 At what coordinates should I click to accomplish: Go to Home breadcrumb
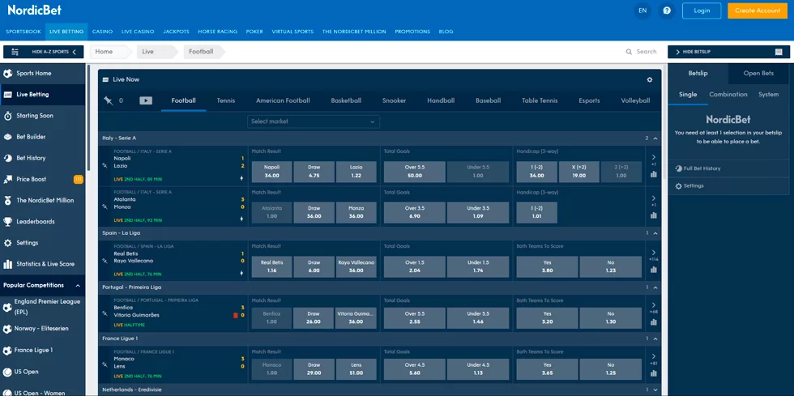[104, 52]
